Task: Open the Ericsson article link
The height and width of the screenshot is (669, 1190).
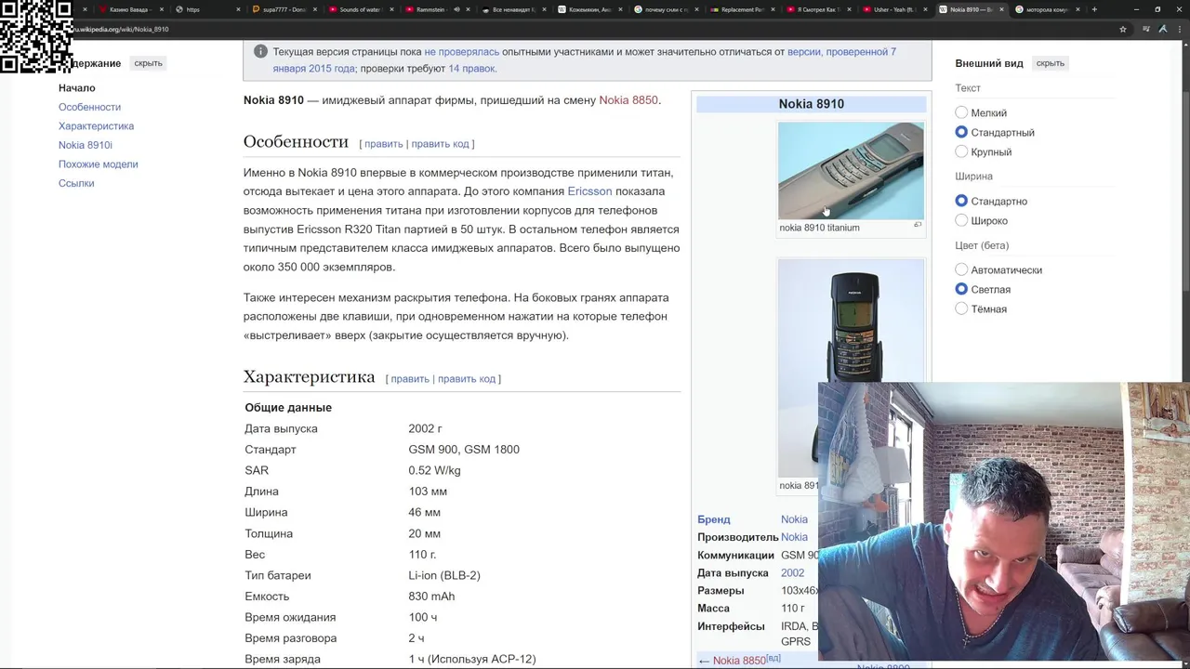Action: pyautogui.click(x=589, y=191)
